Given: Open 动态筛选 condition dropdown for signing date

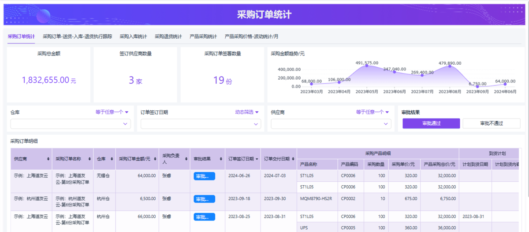Looking at the screenshot, I should click(x=246, y=112).
